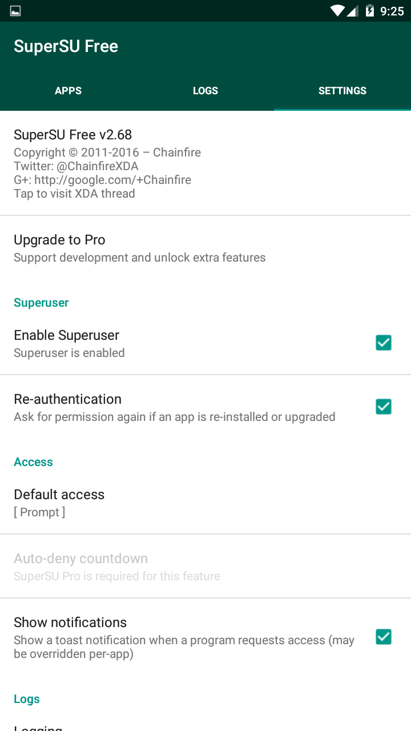Tap the Re-authentication setting title
This screenshot has height=731, width=411.
tap(68, 399)
